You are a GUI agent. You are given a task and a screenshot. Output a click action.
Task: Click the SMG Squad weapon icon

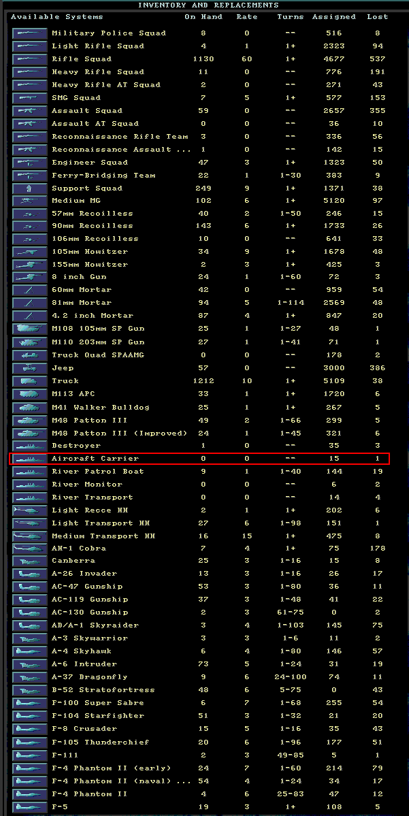pos(30,98)
